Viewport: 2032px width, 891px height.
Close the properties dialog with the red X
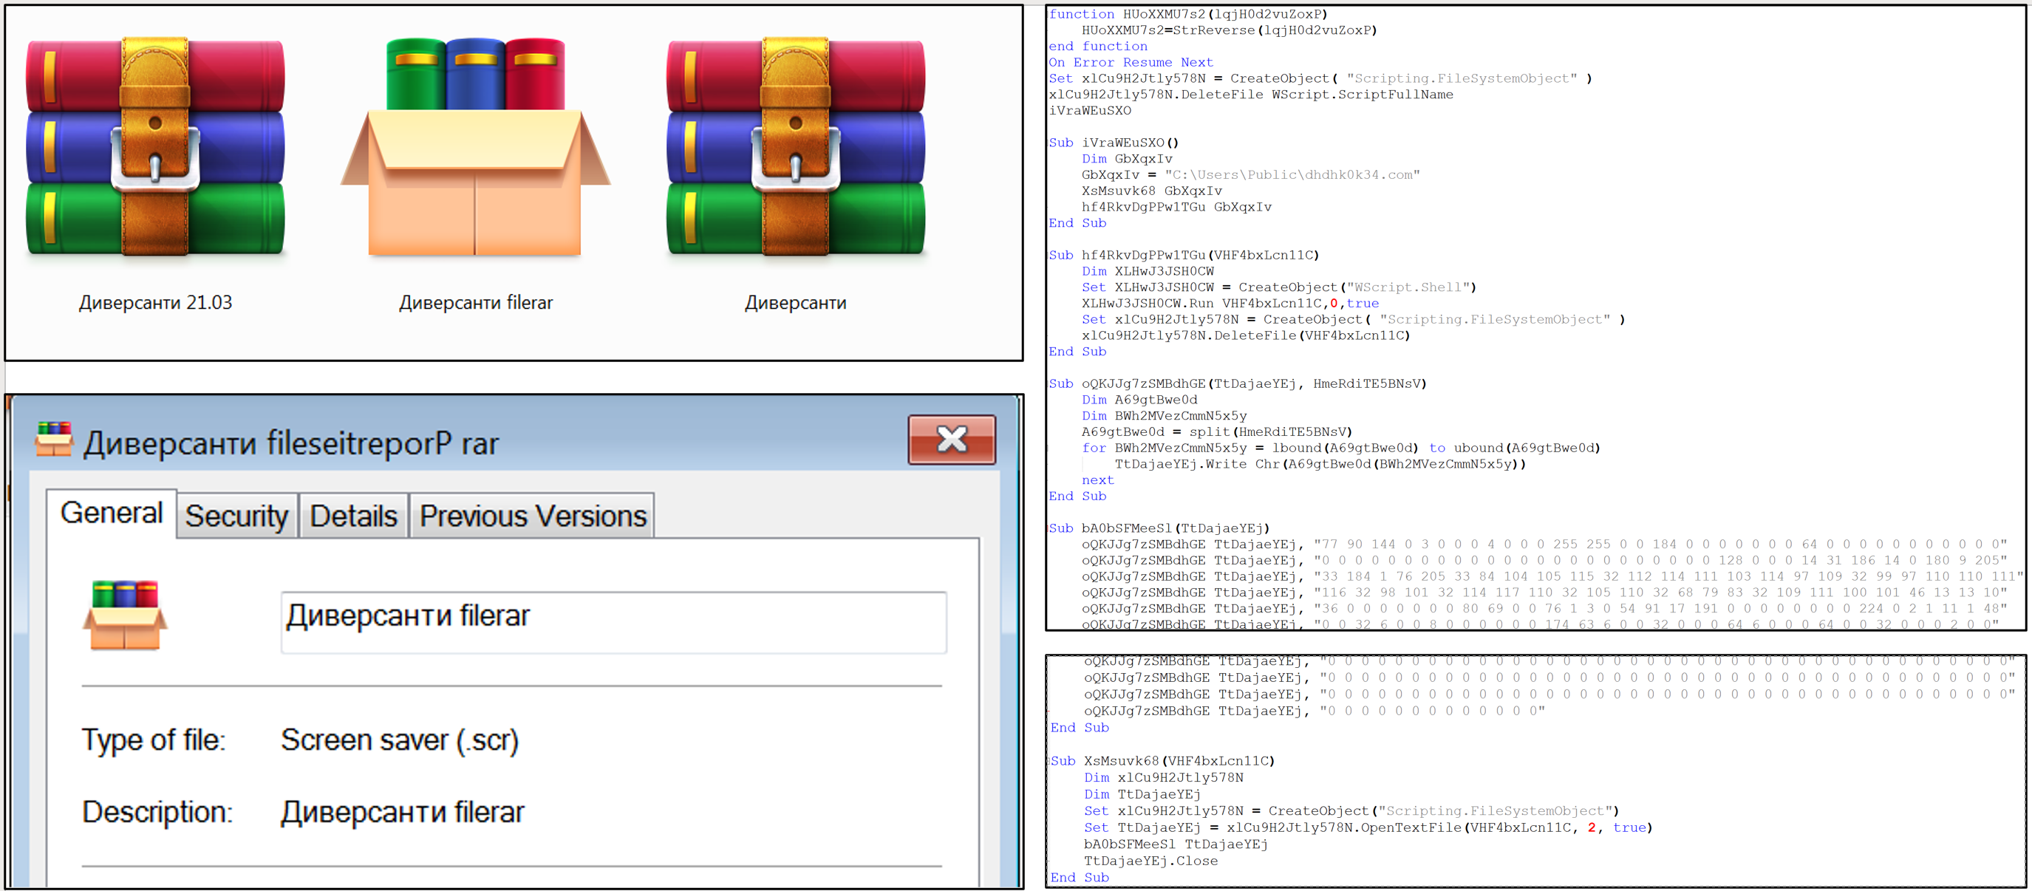(951, 440)
